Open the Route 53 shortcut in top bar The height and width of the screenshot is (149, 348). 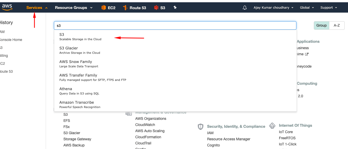coord(135,8)
